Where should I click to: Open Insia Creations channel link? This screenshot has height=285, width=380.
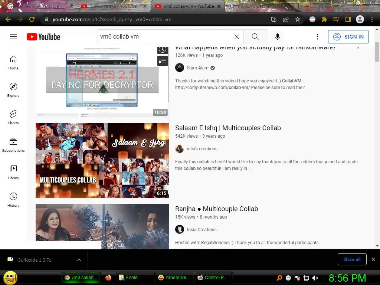click(x=202, y=229)
